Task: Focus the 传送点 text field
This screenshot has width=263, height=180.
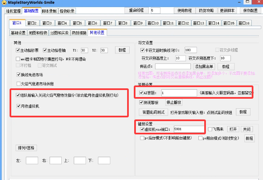Action: pyautogui.click(x=173, y=66)
